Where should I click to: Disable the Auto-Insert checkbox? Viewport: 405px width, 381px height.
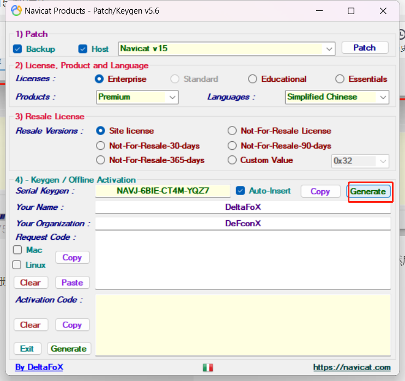[240, 191]
